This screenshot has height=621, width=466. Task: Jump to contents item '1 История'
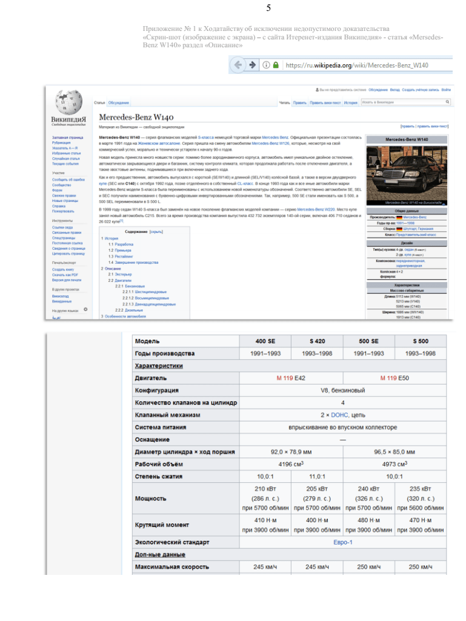tap(110, 238)
